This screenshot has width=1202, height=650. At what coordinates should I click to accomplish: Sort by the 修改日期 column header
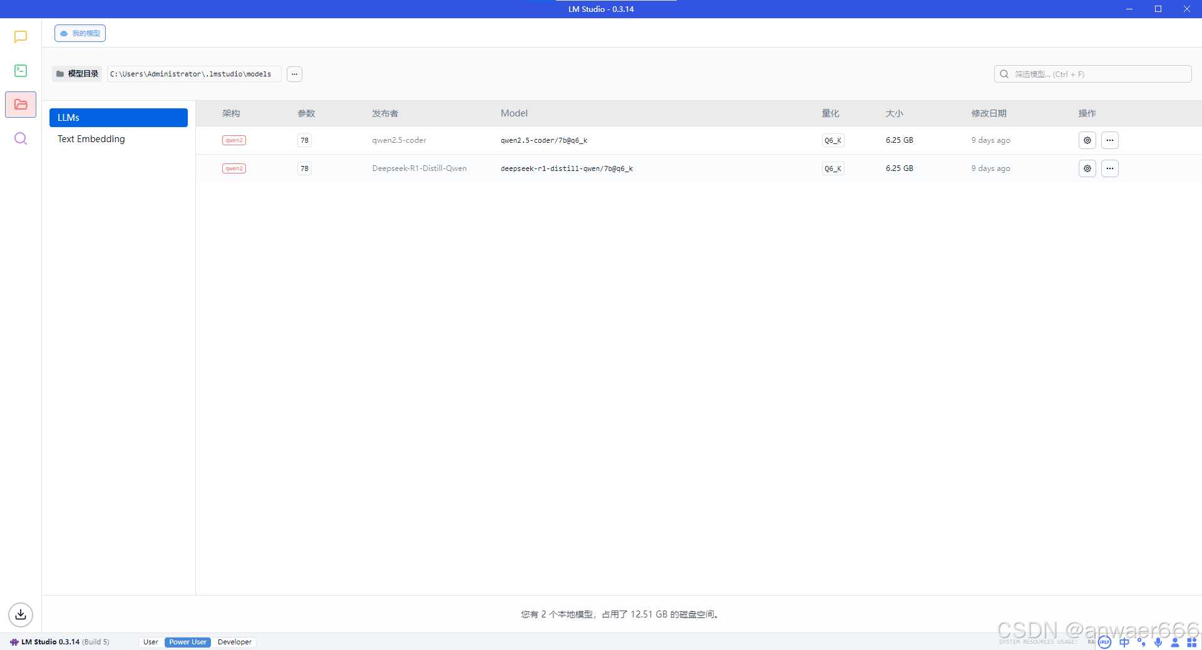989,113
